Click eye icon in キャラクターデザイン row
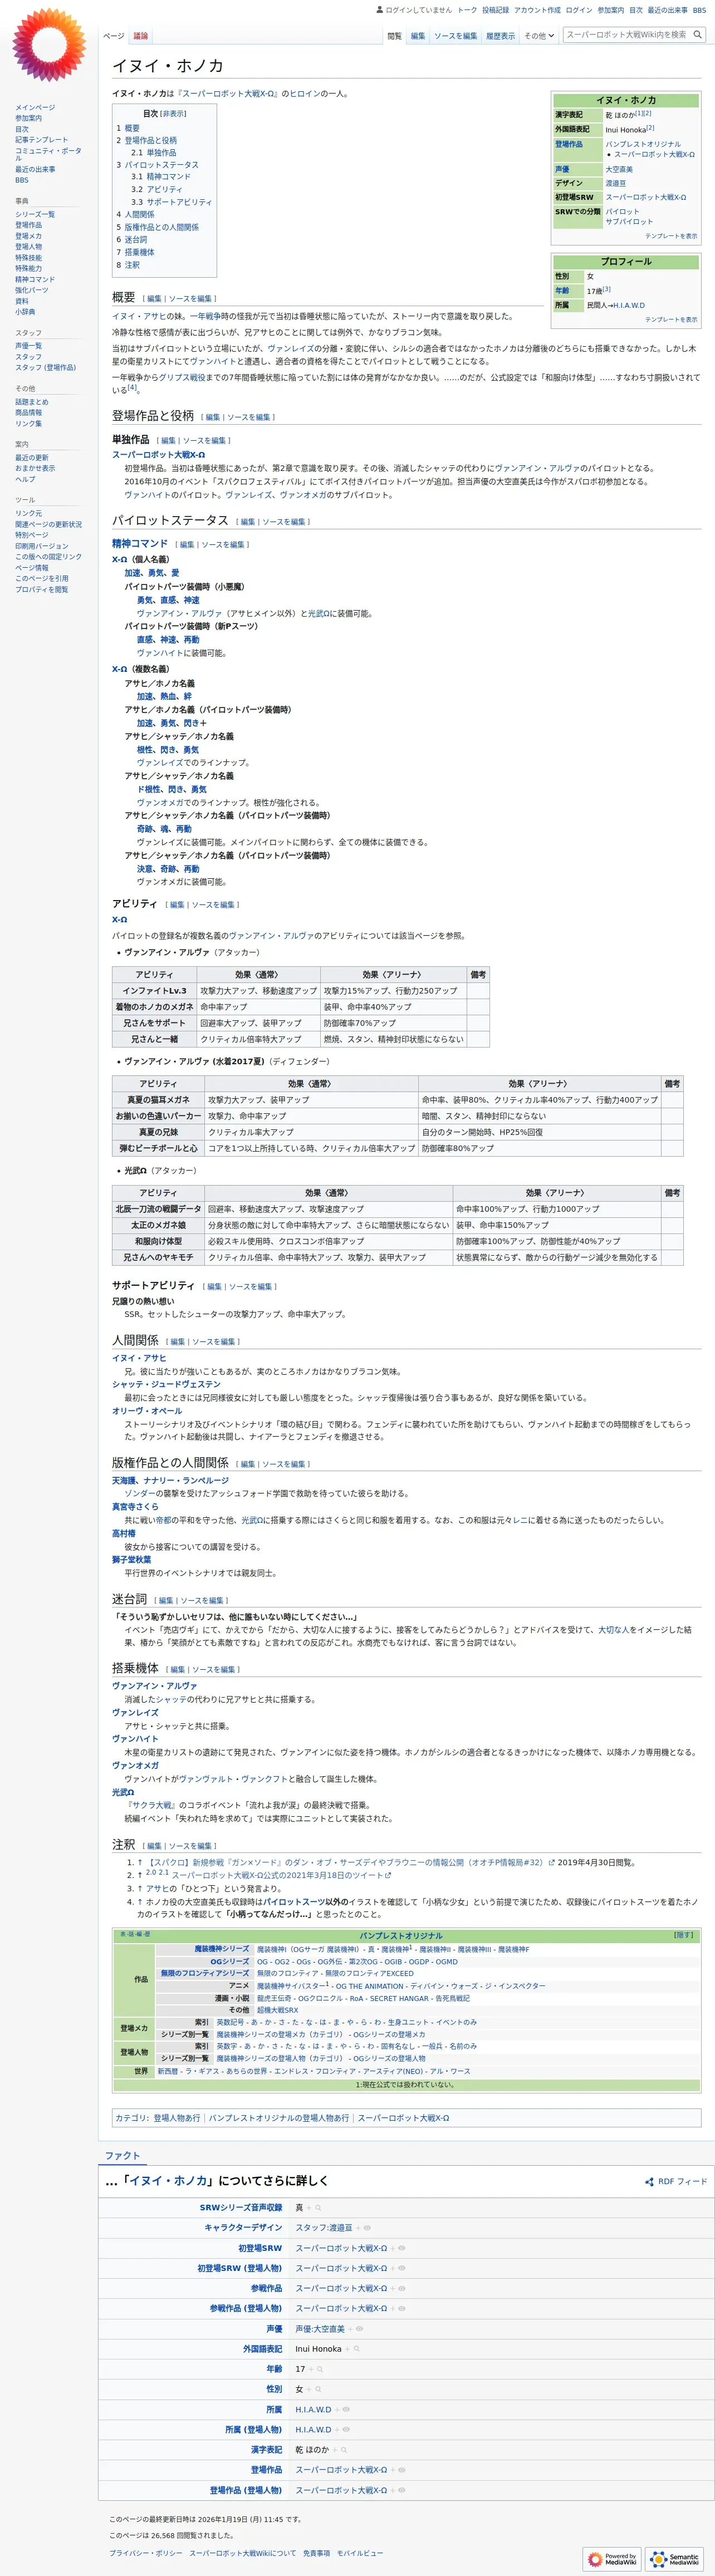Screen dimensions: 715x2576 367,2228
